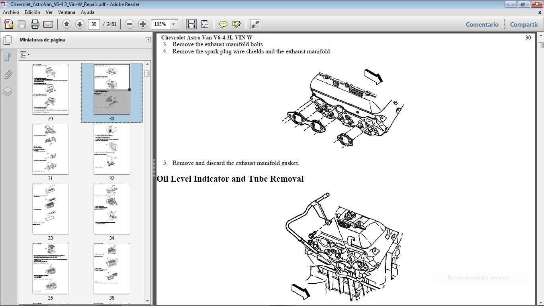This screenshot has height=306, width=544.
Task: Go to previous page arrow
Action: (67, 24)
